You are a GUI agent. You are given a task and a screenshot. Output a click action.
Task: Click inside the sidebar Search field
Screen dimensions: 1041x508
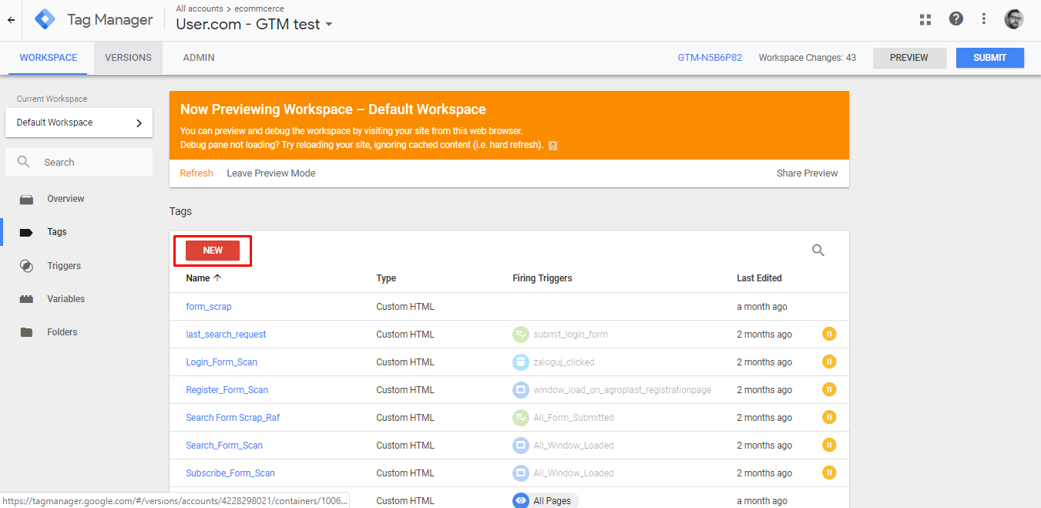(79, 162)
